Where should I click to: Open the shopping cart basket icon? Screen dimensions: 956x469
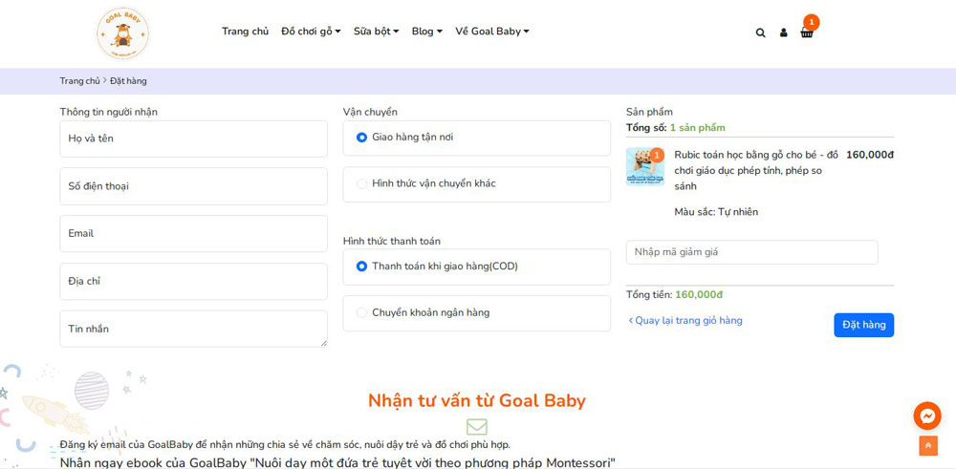(807, 32)
